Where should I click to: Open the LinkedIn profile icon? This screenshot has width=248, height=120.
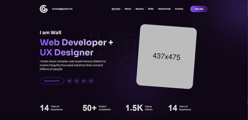pyautogui.click(x=84, y=81)
